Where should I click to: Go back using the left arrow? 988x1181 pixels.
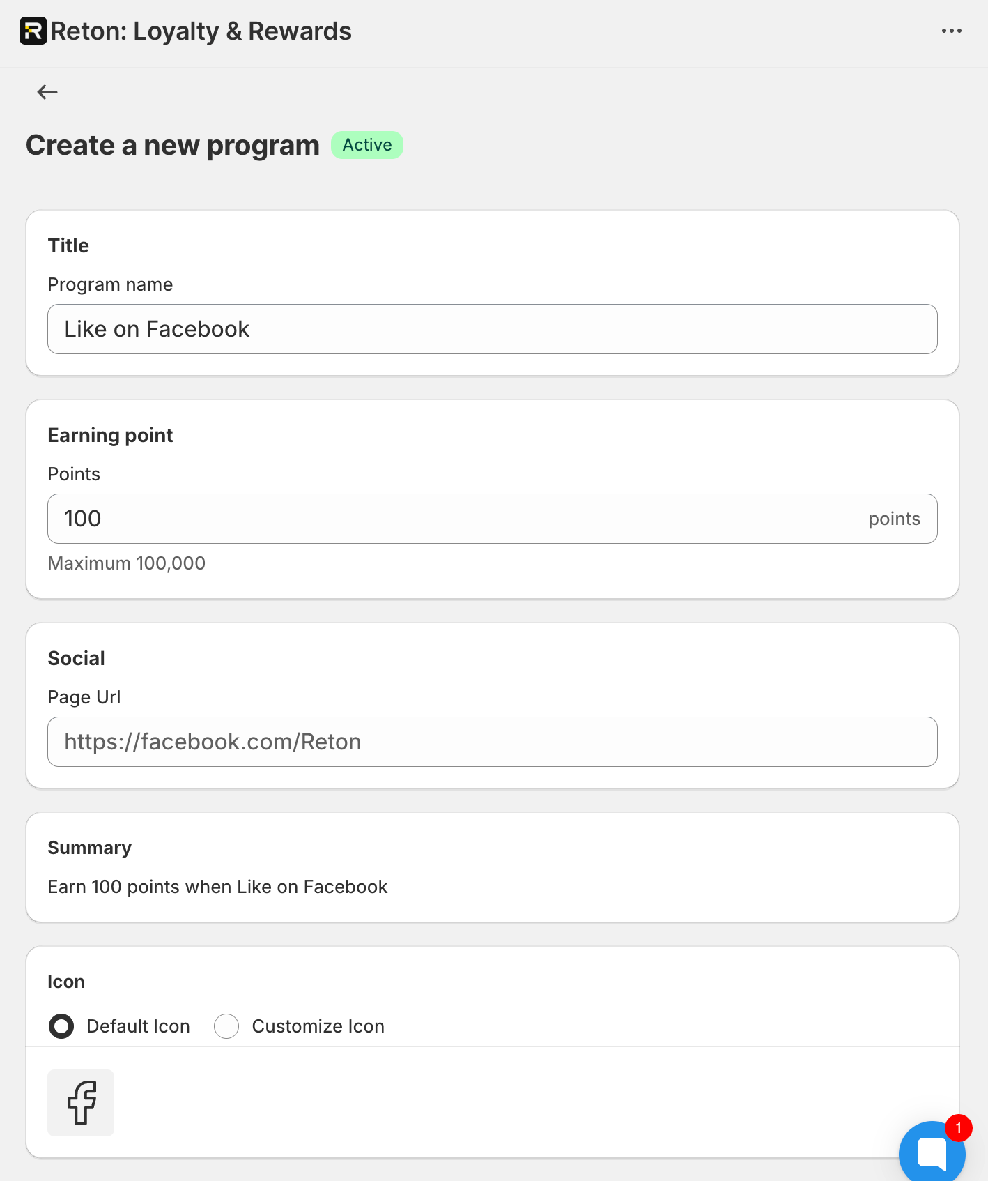47,92
